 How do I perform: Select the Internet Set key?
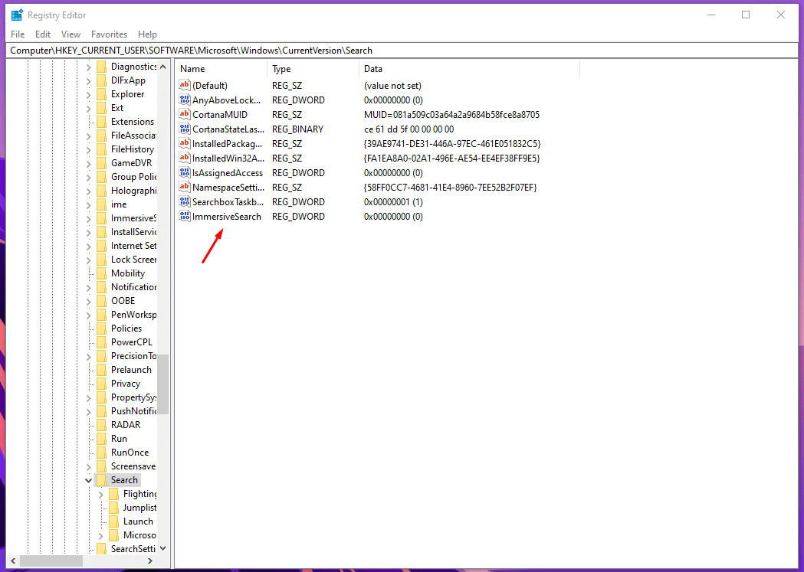click(x=134, y=246)
